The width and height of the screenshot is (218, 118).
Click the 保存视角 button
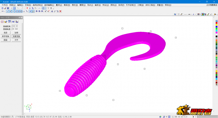(6, 36)
